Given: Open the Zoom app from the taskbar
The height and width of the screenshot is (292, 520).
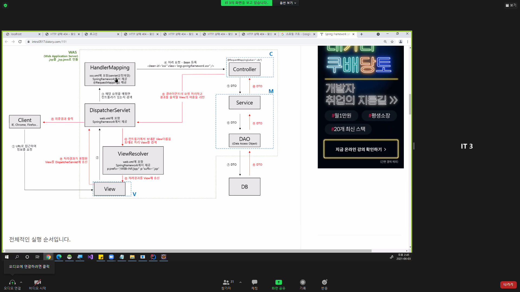Looking at the screenshot, I should click(111, 257).
